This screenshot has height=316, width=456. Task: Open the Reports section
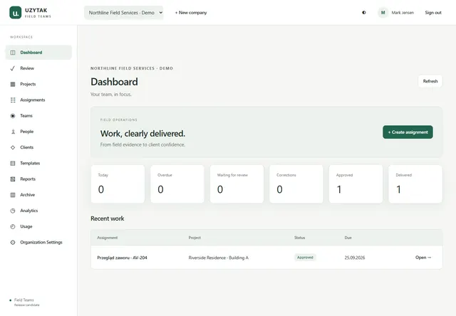38,179
